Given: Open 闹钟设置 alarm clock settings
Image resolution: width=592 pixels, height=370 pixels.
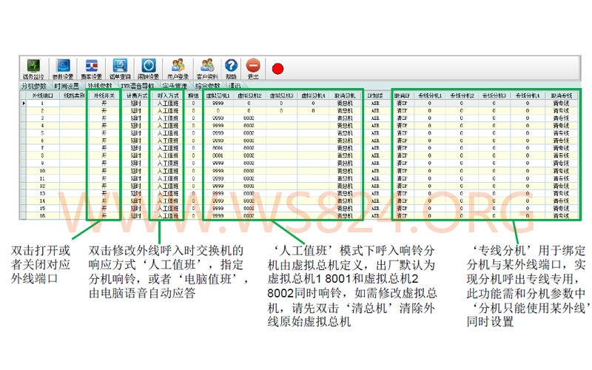Looking at the screenshot, I should [149, 69].
